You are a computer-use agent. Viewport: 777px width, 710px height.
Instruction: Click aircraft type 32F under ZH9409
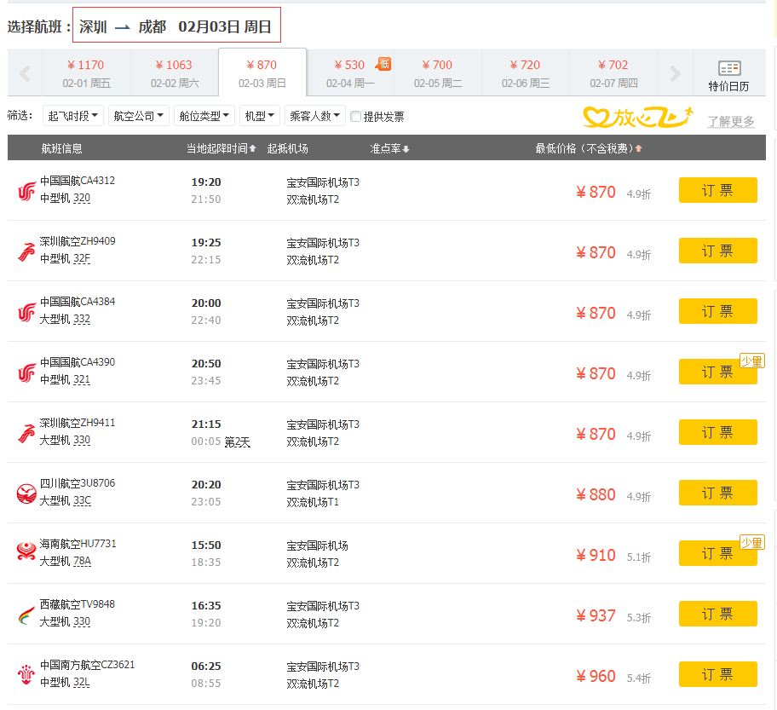[82, 259]
